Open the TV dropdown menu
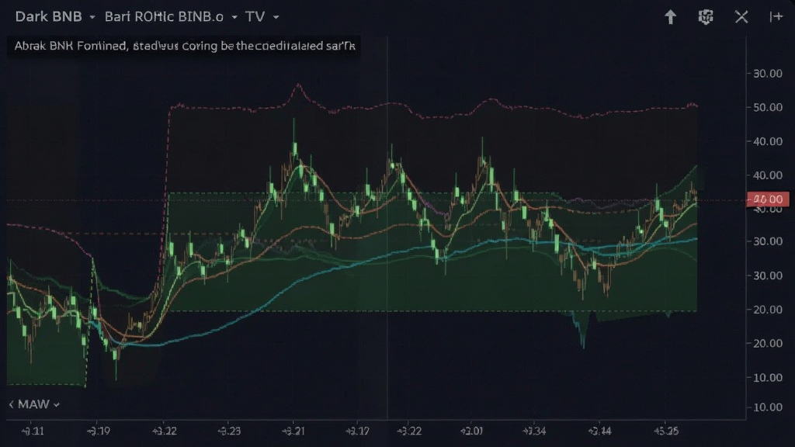The height and width of the screenshot is (447, 795). click(x=262, y=17)
